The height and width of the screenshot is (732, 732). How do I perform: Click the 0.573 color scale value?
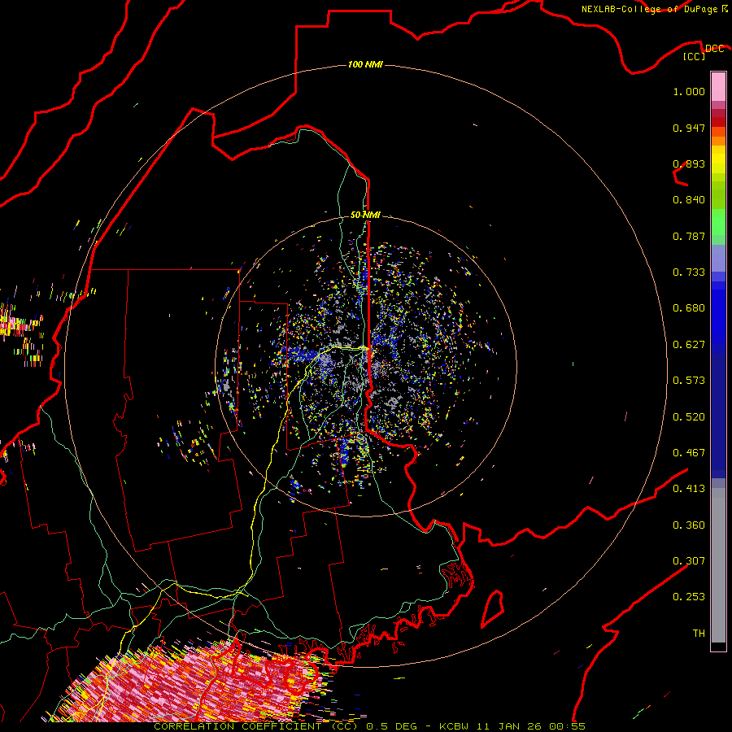click(x=689, y=381)
